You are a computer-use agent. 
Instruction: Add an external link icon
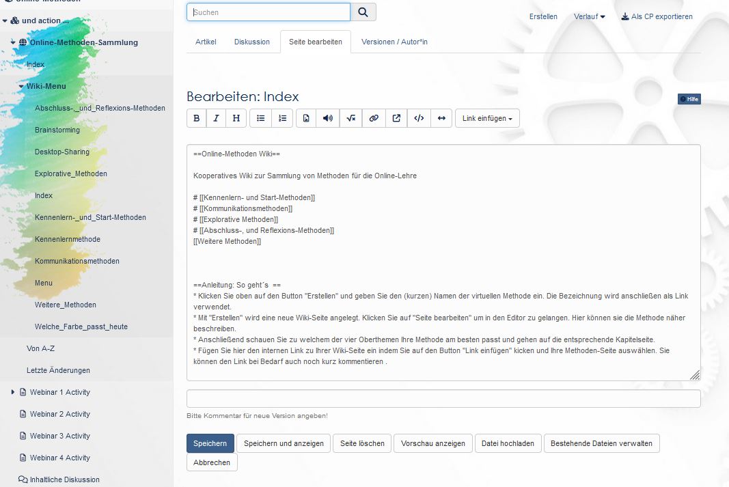396,117
